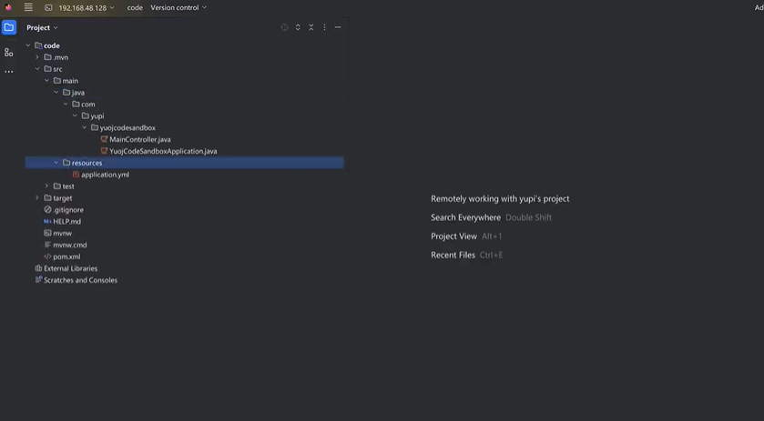The width and height of the screenshot is (764, 421).
Task: Click the resources folder icon
Action: [x=66, y=163]
